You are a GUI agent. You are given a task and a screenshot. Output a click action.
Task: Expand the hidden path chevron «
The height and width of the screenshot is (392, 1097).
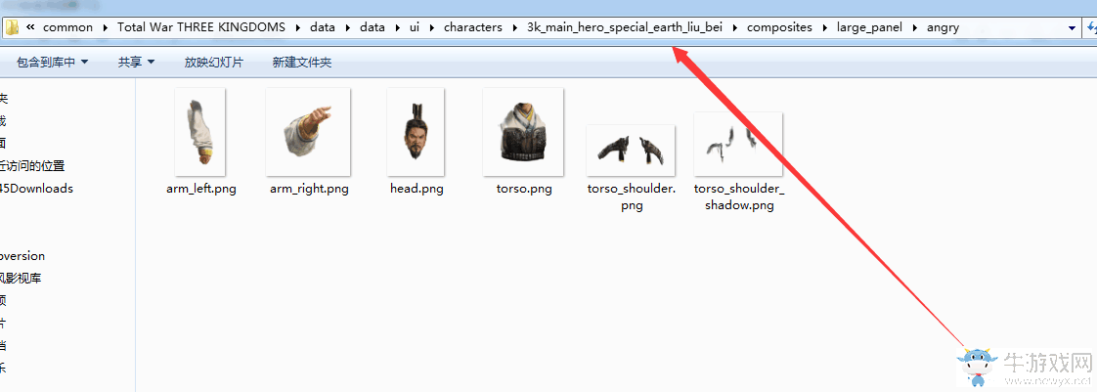(30, 28)
